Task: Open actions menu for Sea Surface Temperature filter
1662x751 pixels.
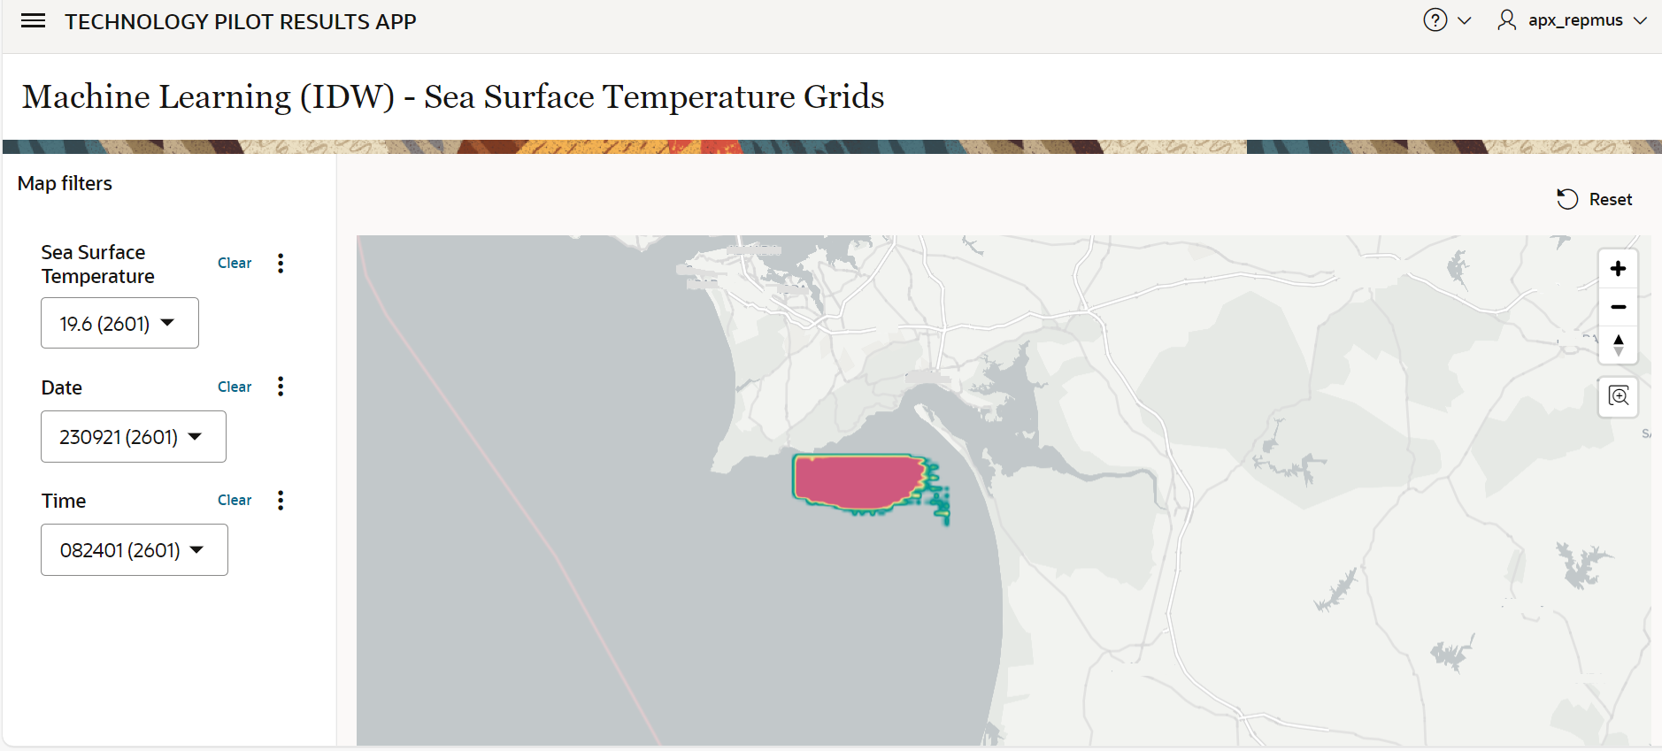Action: 281,263
